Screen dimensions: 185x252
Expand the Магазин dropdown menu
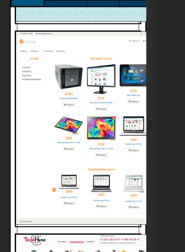click(35, 51)
